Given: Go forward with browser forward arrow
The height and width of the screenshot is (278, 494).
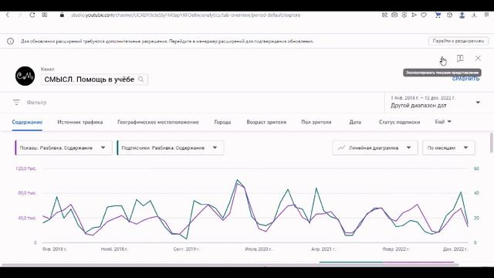Looking at the screenshot, I should click(19, 15).
